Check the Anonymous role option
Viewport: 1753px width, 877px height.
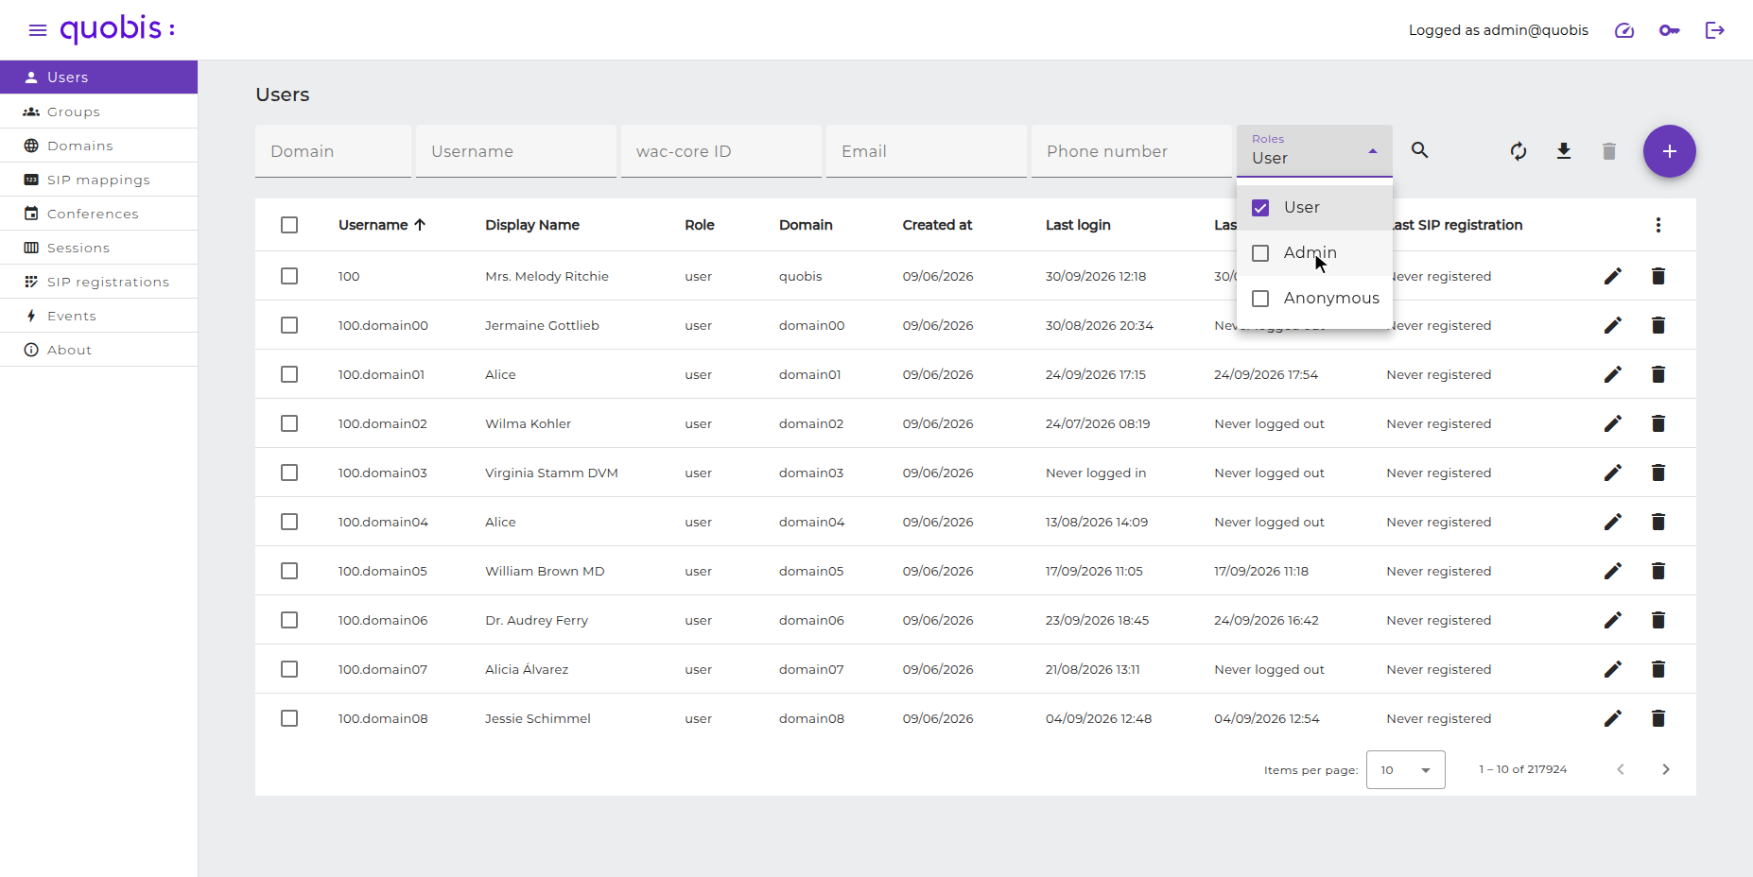pos(1314,299)
